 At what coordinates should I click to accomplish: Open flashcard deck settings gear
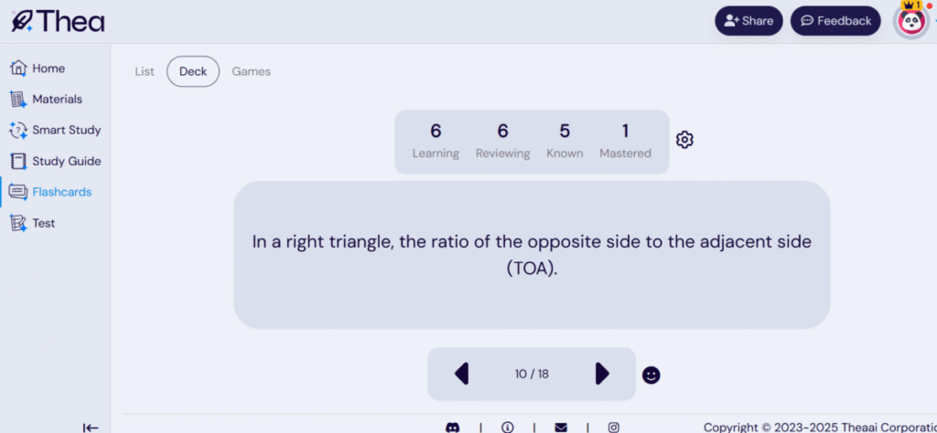pyautogui.click(x=684, y=140)
